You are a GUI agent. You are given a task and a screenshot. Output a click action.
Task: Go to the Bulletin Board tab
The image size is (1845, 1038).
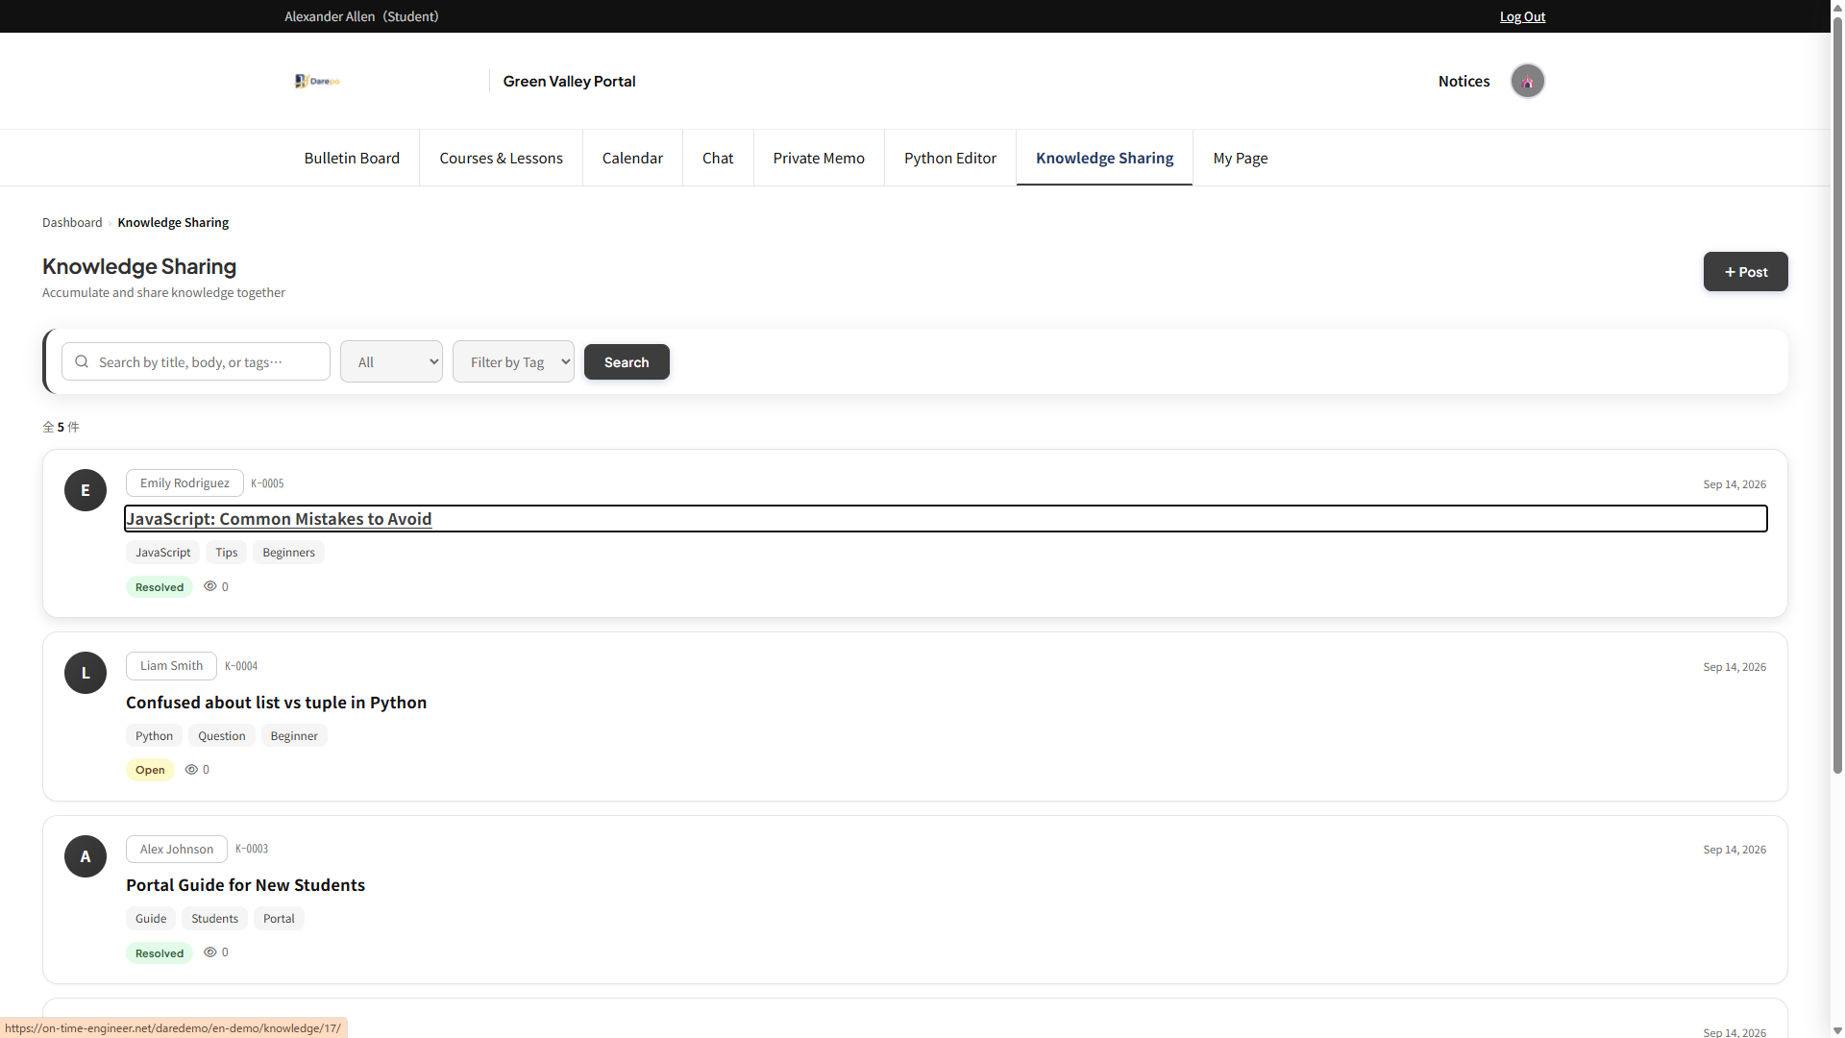pos(352,158)
